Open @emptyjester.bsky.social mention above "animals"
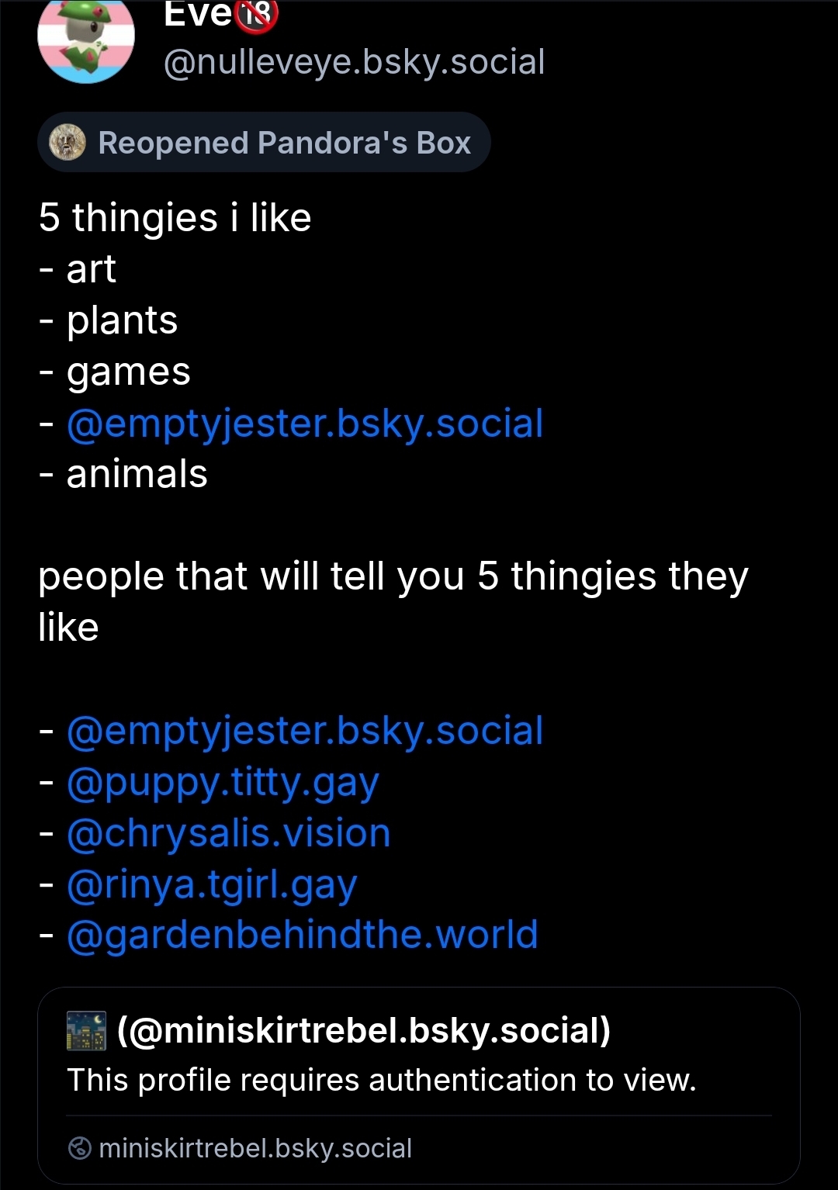Screen dimensions: 838x1190 (x=305, y=424)
